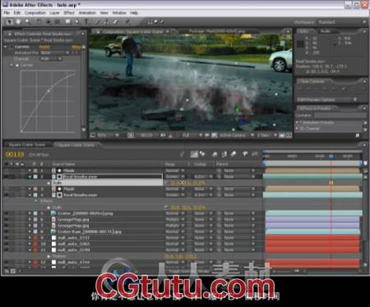Open the Composition menu
The width and height of the screenshot is (370, 307).
pyautogui.click(x=35, y=13)
